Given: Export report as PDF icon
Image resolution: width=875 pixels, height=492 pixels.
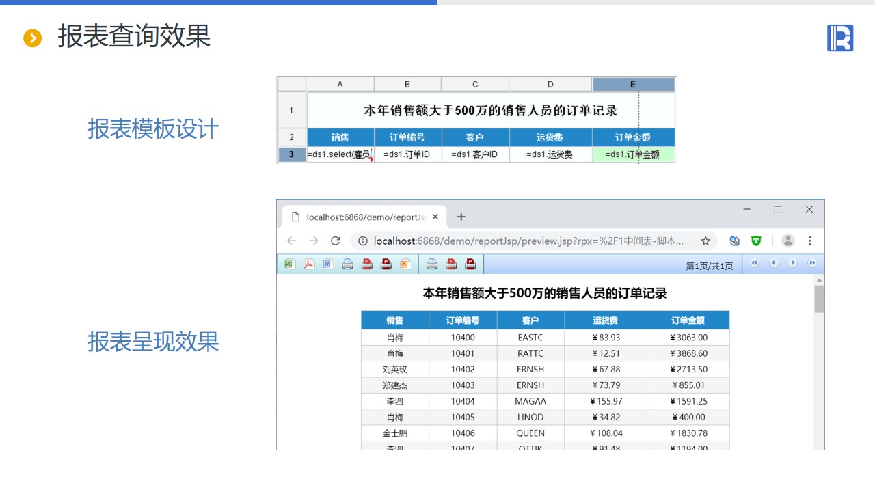Looking at the screenshot, I should pyautogui.click(x=309, y=264).
